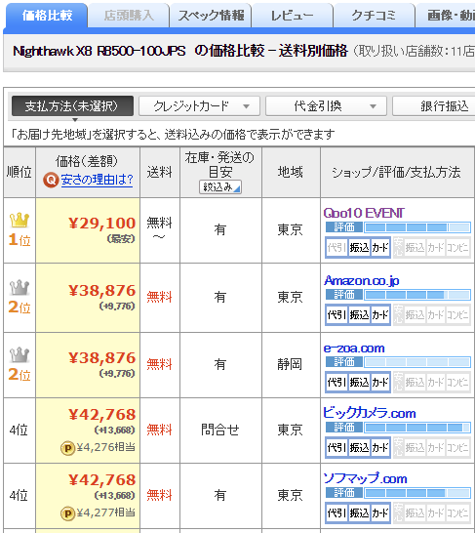Click the 振込 payment icon for ビックカメラ.com
This screenshot has height=533, width=475.
pyautogui.click(x=359, y=447)
